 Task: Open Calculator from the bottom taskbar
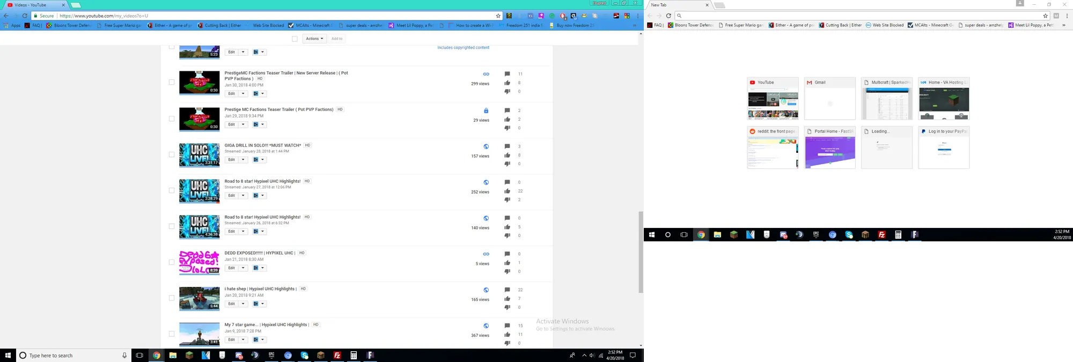click(354, 356)
